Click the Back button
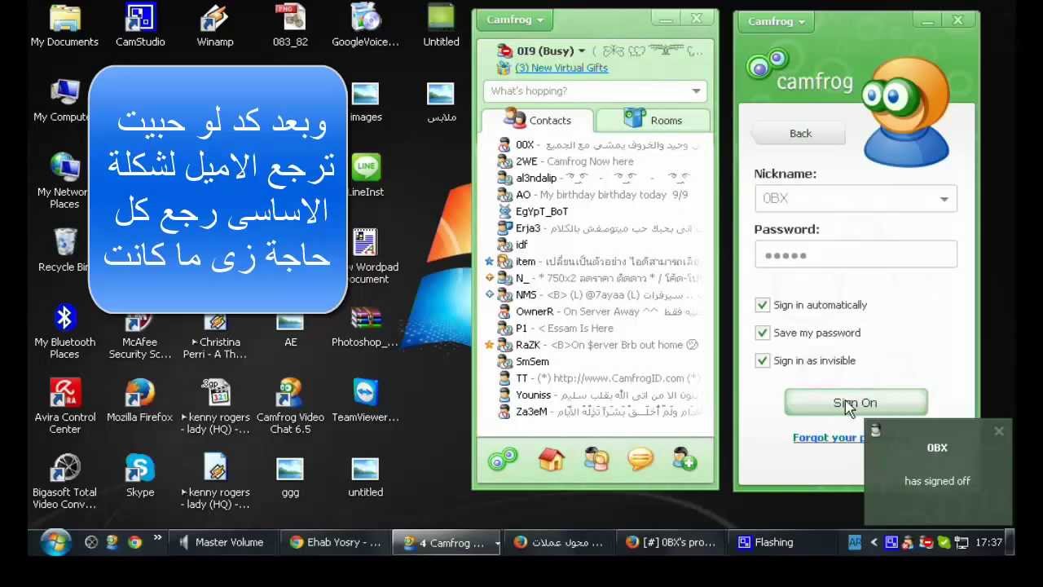 [800, 134]
